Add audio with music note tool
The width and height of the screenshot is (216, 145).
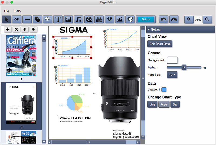[x=79, y=19]
